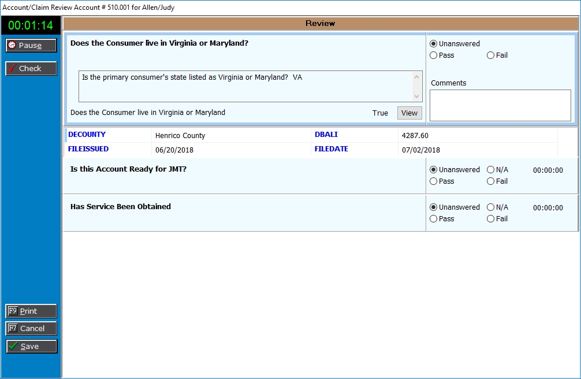The width and height of the screenshot is (581, 379).
Task: Select Pass for Virginia or Maryland question
Action: 434,55
